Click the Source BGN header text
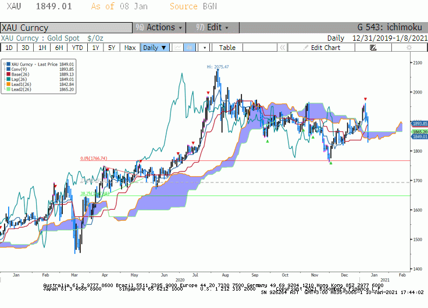The width and height of the screenshot is (428, 308). 193,6
